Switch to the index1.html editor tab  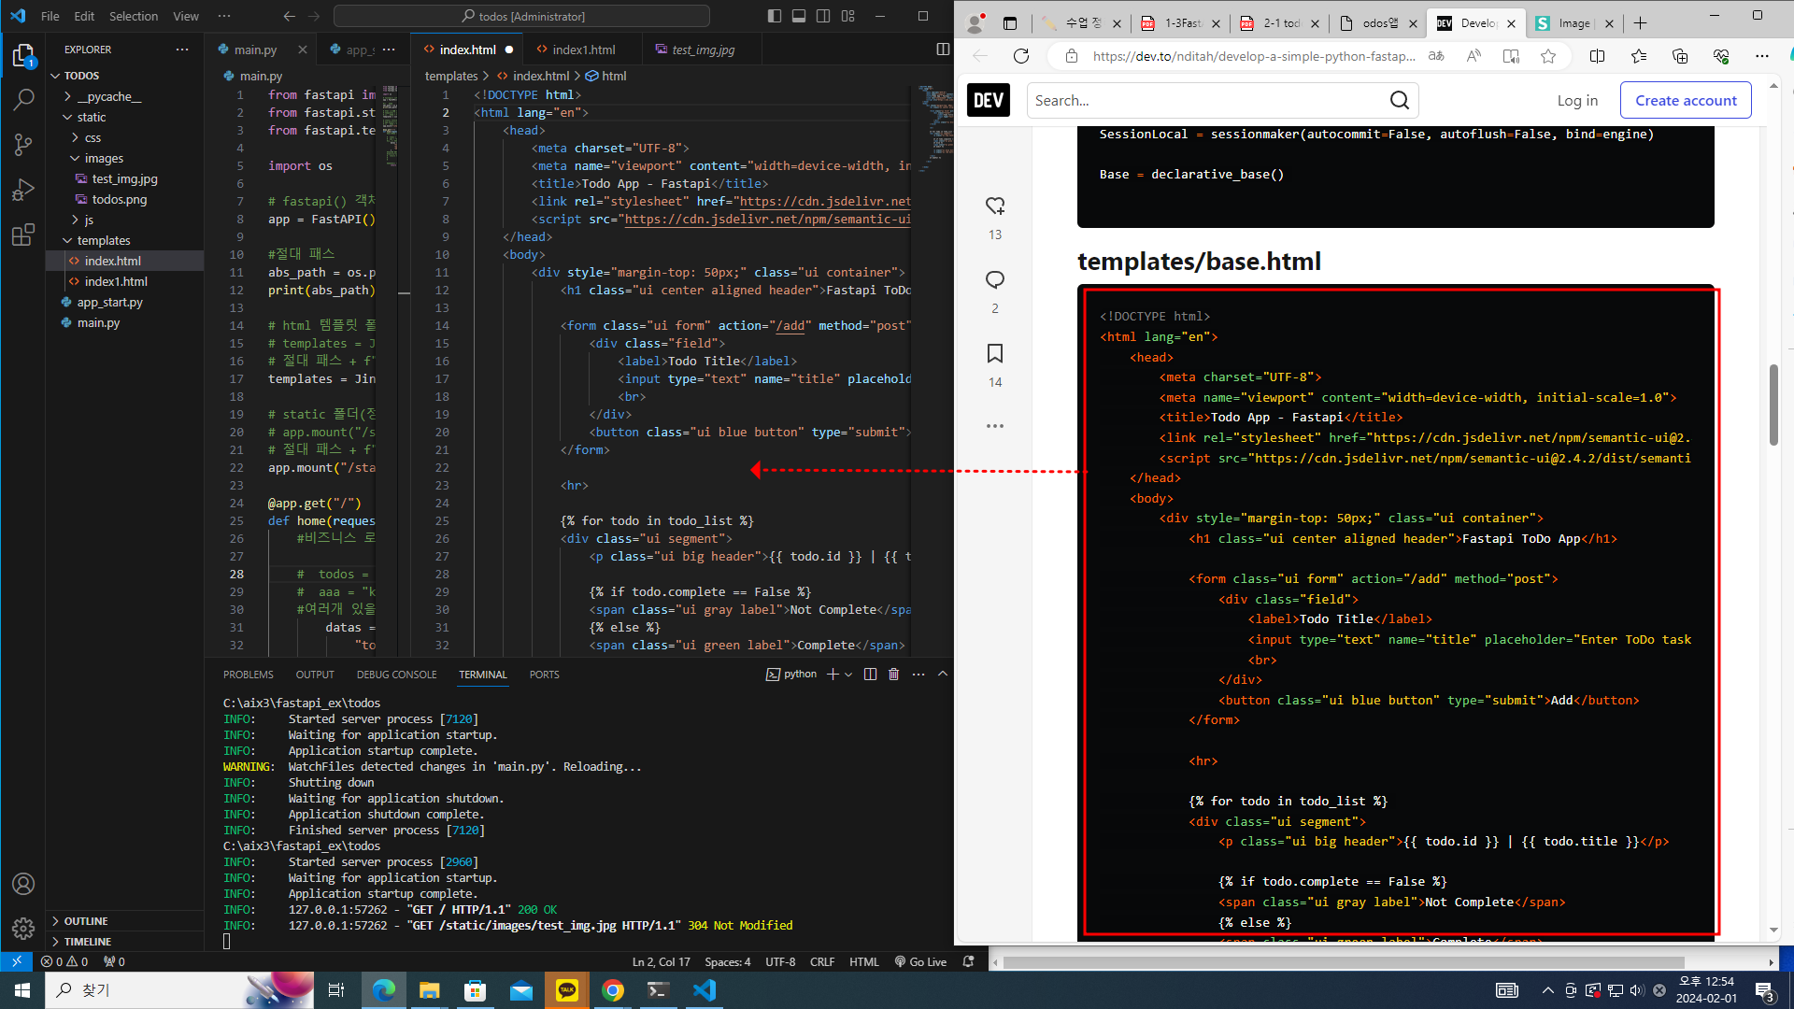[x=582, y=50]
